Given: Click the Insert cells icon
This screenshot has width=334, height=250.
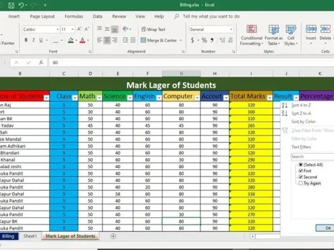Looking at the screenshot, I should (x=311, y=29).
